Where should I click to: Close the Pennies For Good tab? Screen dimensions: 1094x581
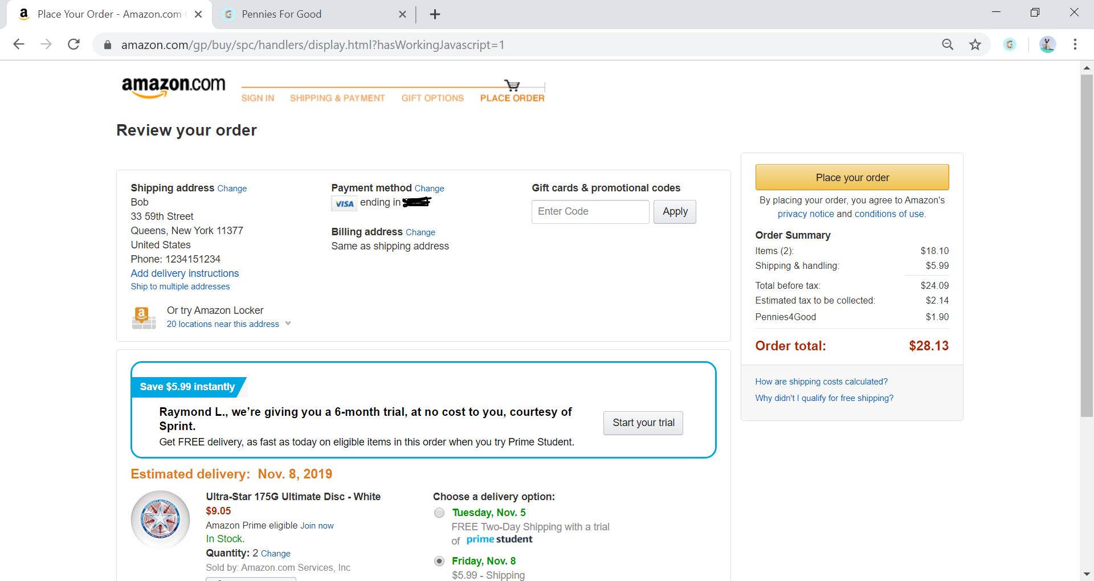coord(402,14)
